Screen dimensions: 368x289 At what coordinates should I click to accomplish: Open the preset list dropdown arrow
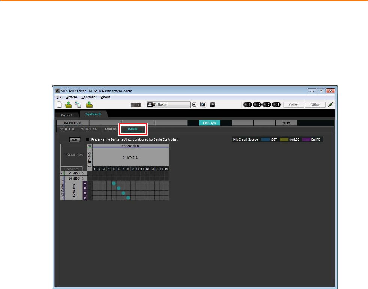click(194, 105)
